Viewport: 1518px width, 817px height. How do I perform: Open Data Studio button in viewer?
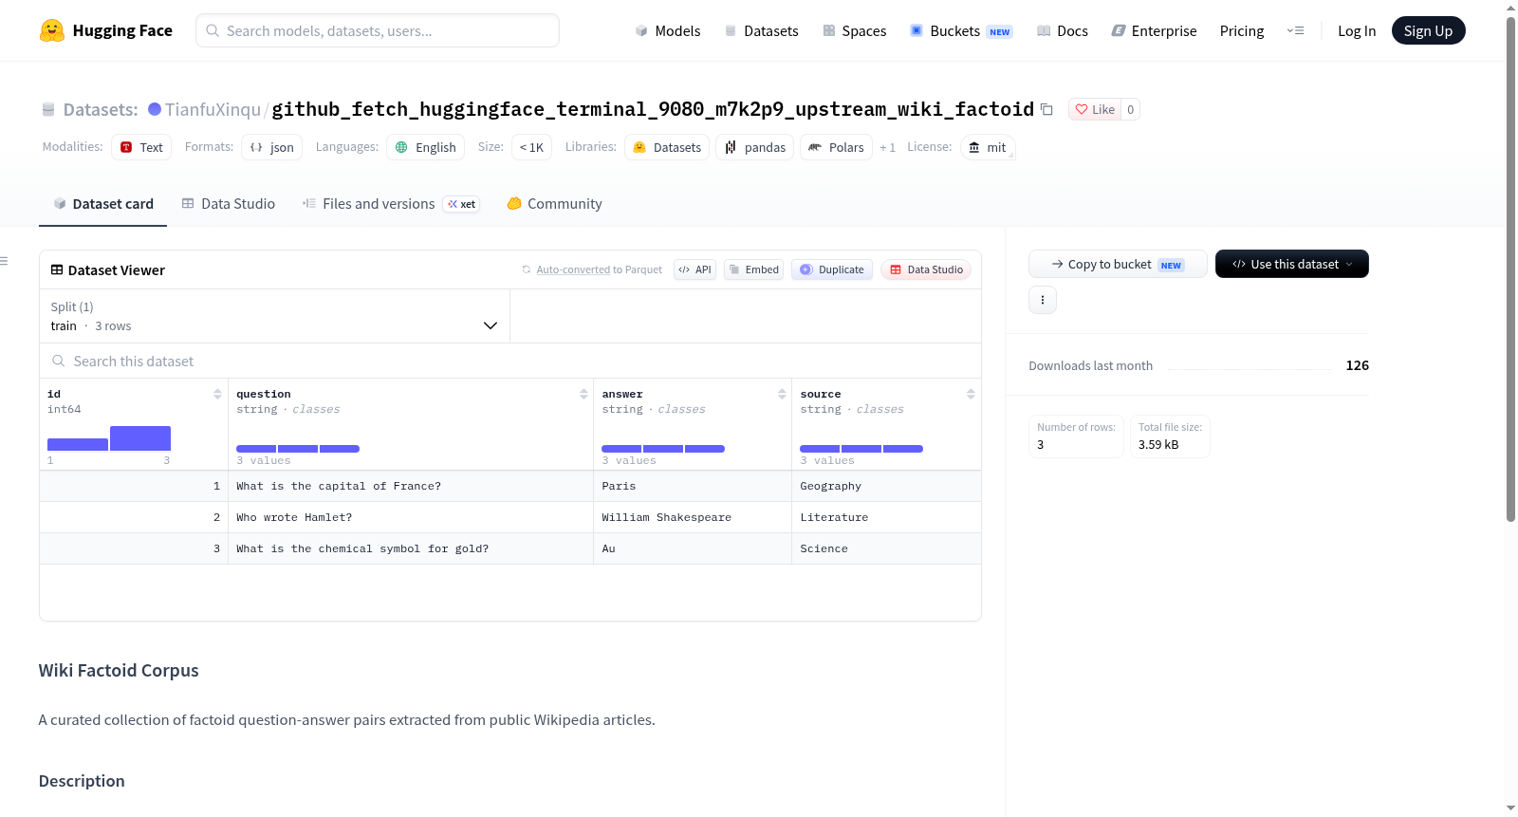pos(926,269)
